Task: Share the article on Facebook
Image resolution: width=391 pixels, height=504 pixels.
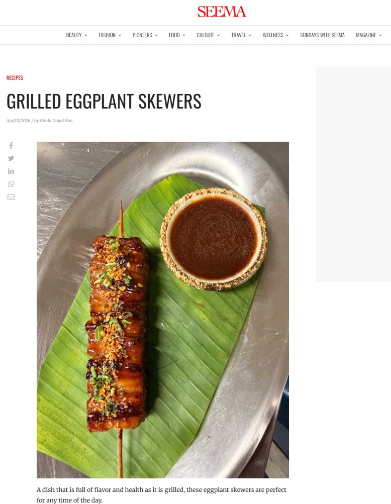Action: (11, 146)
